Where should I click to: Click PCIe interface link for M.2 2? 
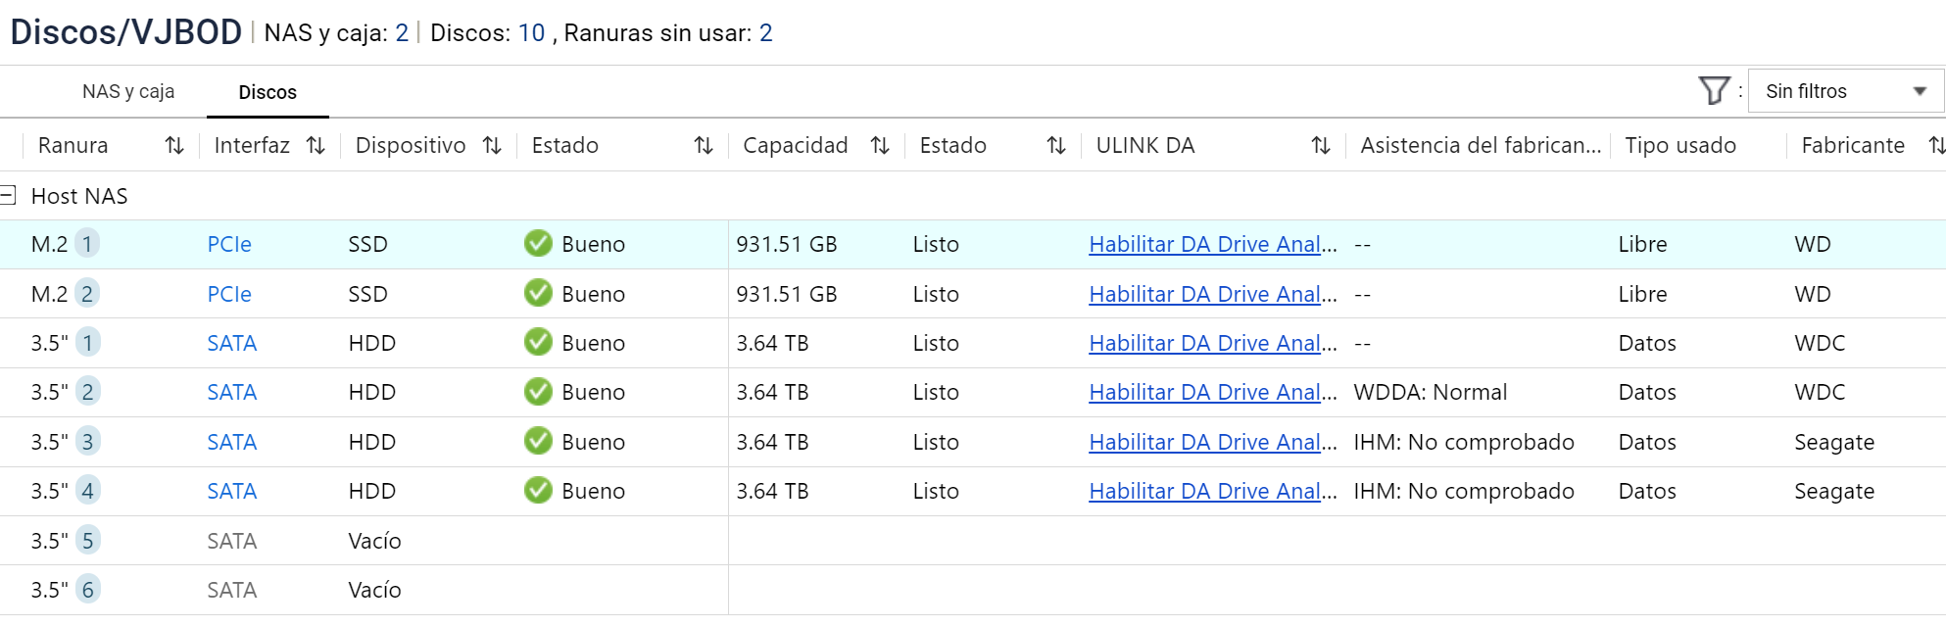[229, 294]
